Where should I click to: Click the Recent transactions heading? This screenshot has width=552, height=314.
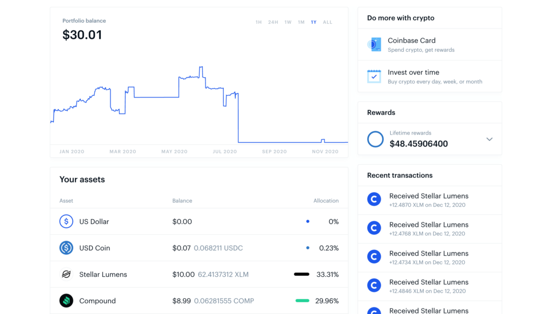pos(399,176)
